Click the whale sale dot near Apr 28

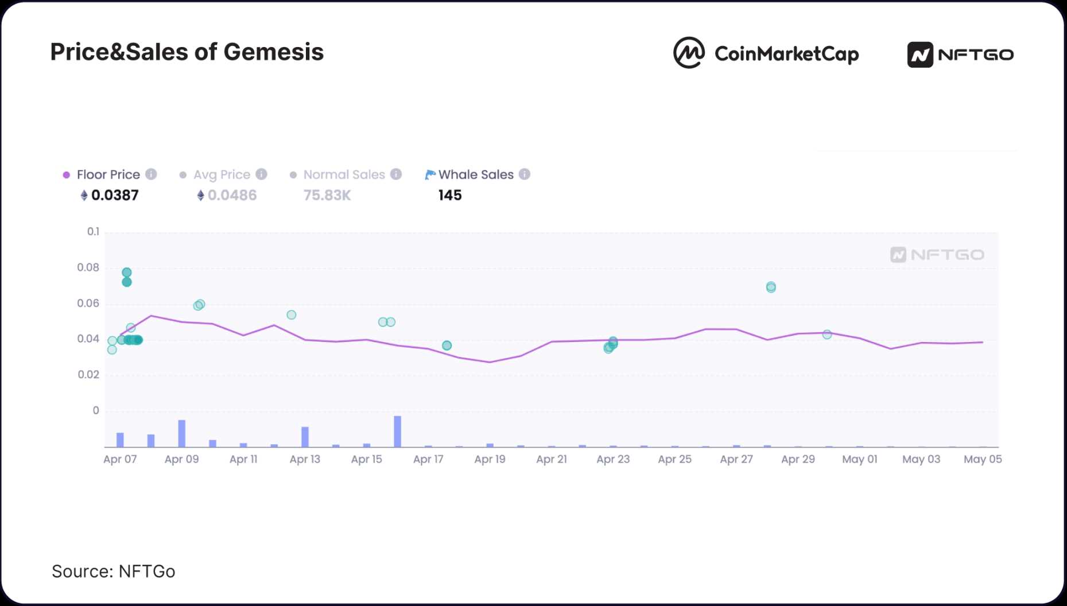click(x=771, y=287)
